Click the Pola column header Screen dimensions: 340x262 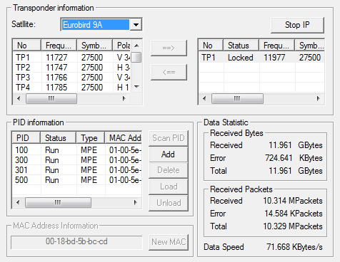click(x=121, y=45)
